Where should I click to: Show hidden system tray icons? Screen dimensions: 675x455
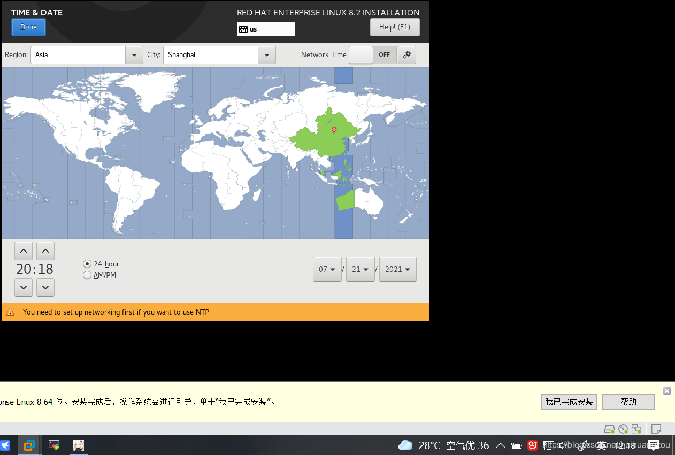(x=501, y=445)
